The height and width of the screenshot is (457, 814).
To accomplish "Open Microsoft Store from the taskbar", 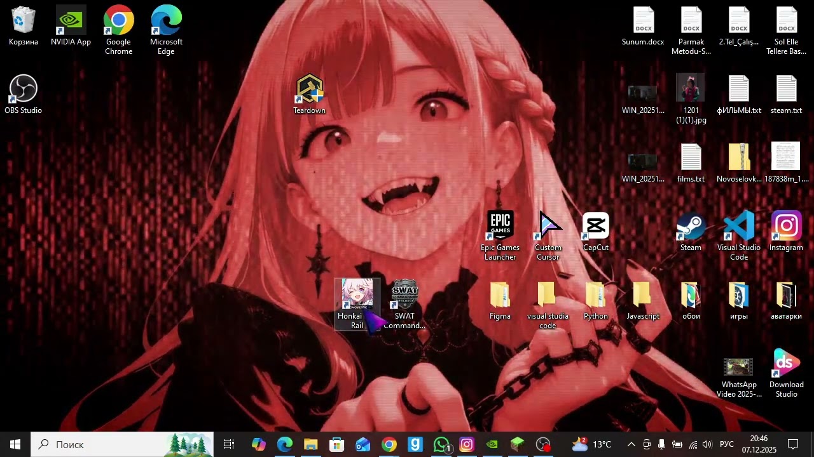I will point(336,444).
